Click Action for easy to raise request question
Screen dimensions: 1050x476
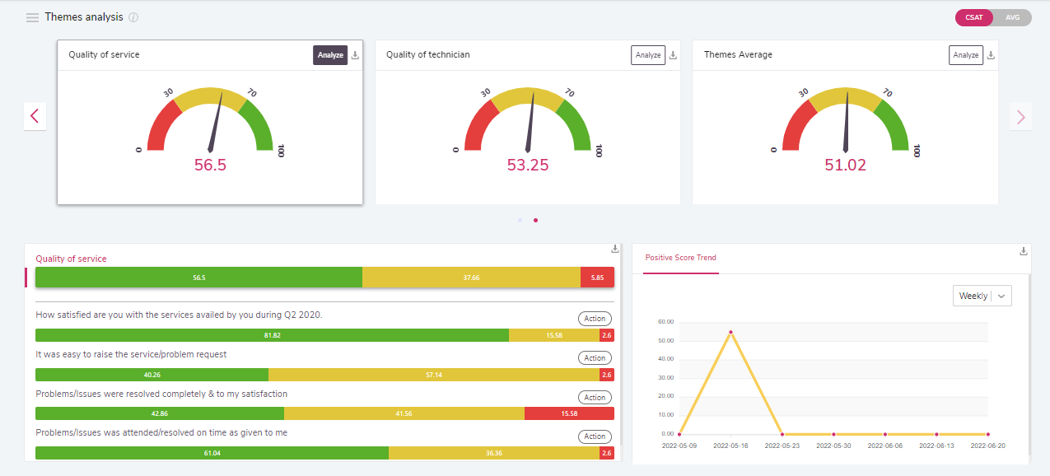pyautogui.click(x=595, y=358)
